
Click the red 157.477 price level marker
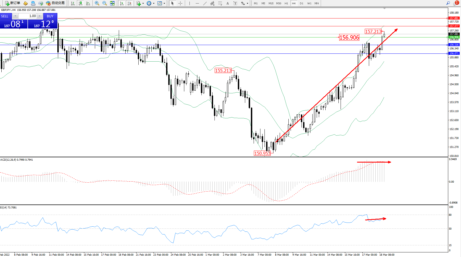(454, 26)
